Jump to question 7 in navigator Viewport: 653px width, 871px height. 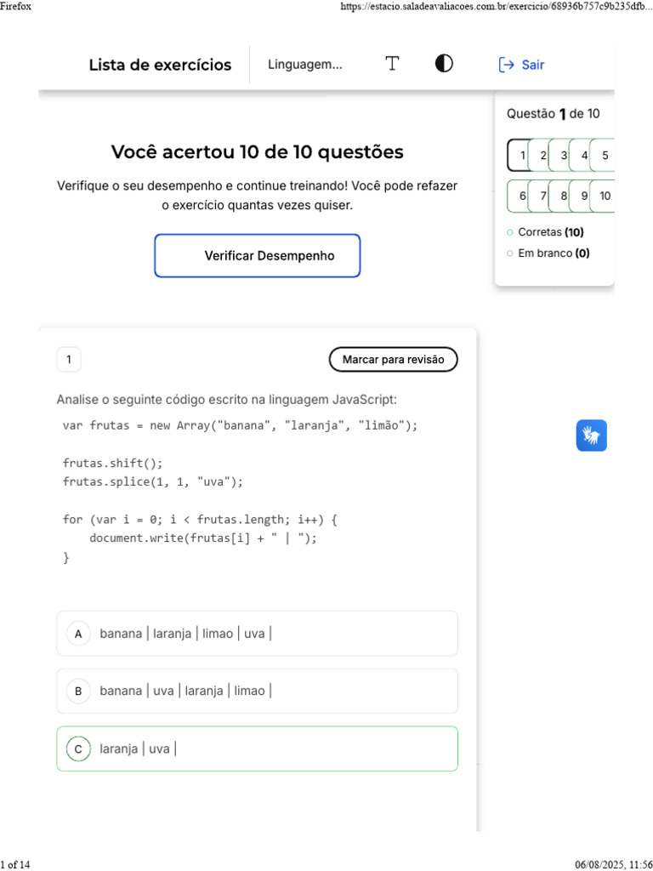coord(540,196)
